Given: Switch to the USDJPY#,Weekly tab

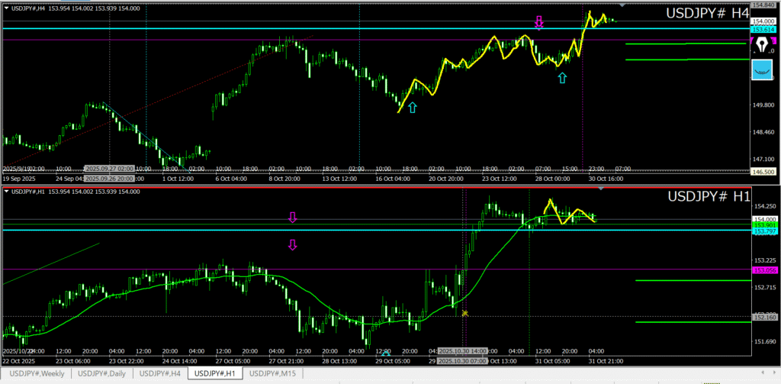Looking at the screenshot, I should pos(37,373).
